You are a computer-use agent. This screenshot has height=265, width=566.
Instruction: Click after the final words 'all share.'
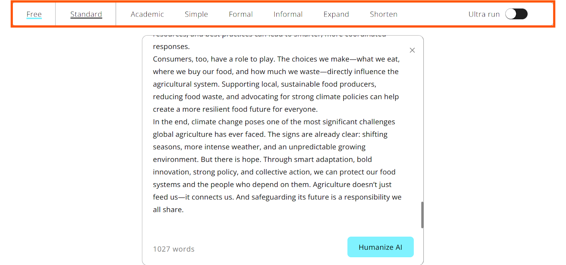point(184,210)
